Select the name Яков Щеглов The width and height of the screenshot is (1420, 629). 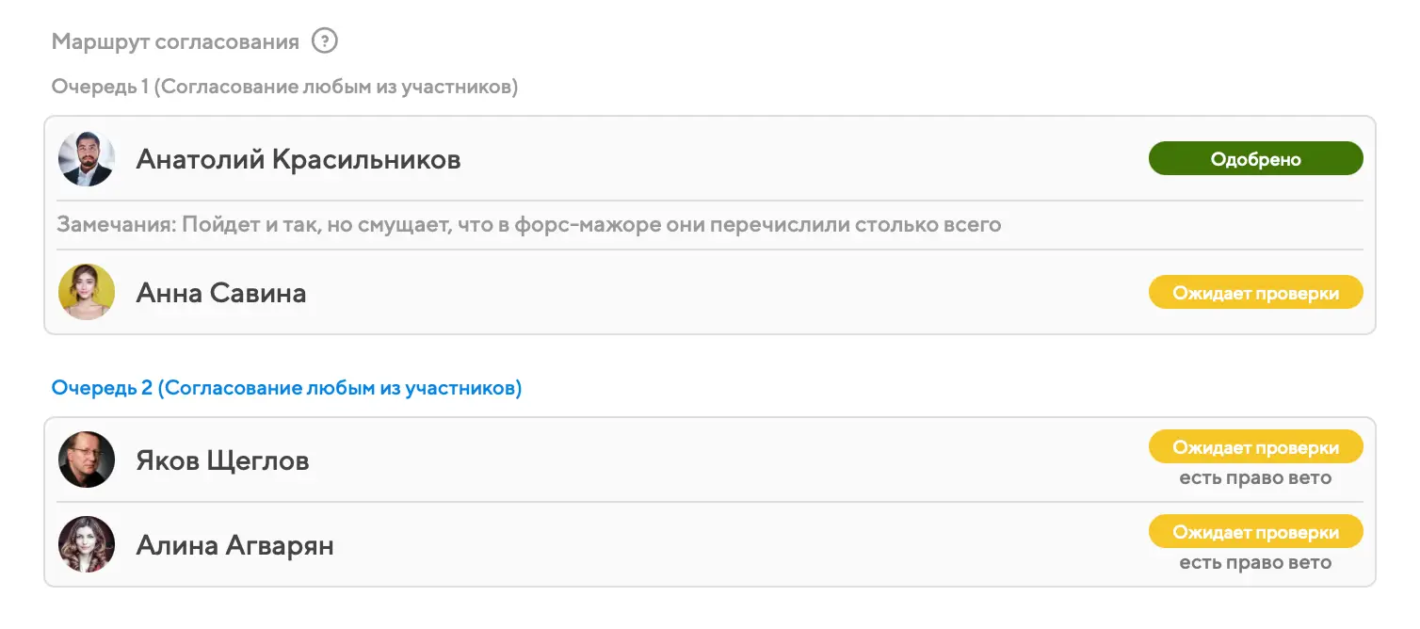pos(222,460)
